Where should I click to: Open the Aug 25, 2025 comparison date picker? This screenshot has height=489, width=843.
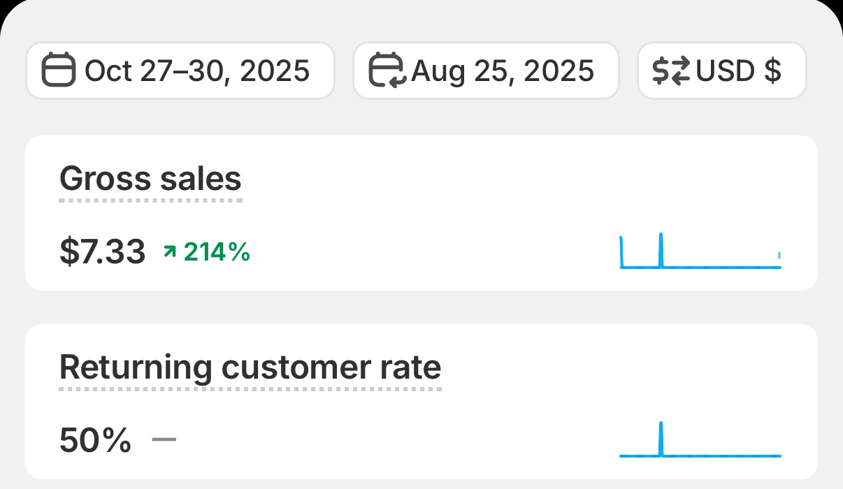click(486, 71)
